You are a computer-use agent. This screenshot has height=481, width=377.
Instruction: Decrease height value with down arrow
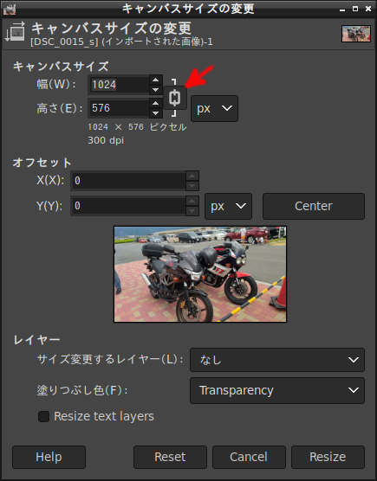pos(156,112)
